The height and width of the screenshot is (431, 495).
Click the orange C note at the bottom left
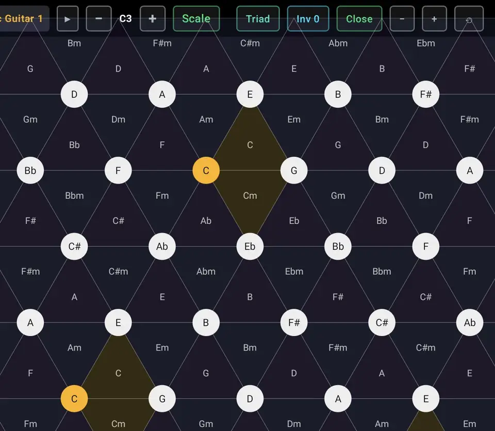74,399
